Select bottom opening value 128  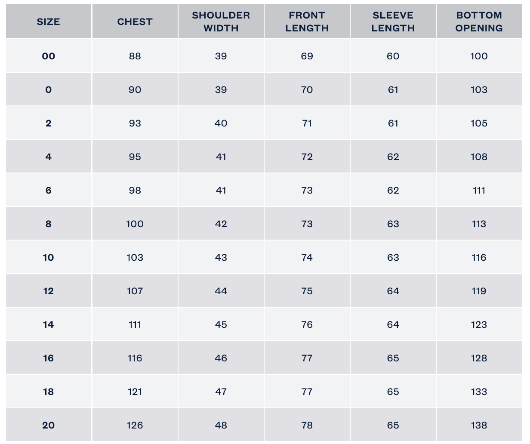pos(479,358)
